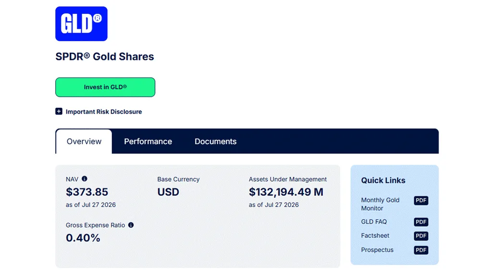
Task: Click the Gross Expense Ratio info icon
Action: (x=131, y=225)
